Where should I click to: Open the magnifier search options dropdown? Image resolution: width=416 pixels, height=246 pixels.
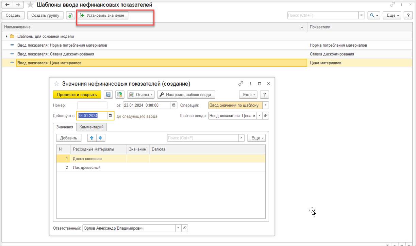click(x=373, y=15)
